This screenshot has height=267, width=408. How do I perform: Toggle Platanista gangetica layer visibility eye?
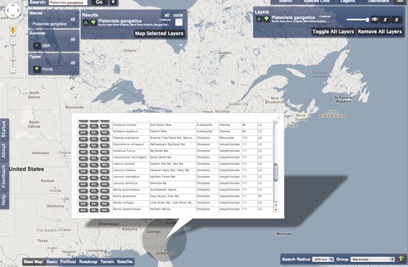tap(374, 20)
